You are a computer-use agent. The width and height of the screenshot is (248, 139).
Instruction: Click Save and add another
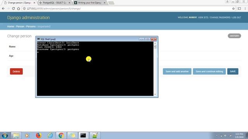click(x=177, y=71)
